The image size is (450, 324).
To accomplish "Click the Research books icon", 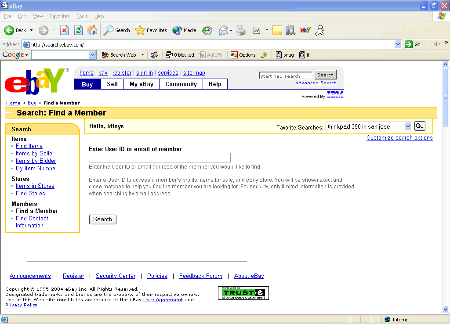I will click(x=290, y=30).
